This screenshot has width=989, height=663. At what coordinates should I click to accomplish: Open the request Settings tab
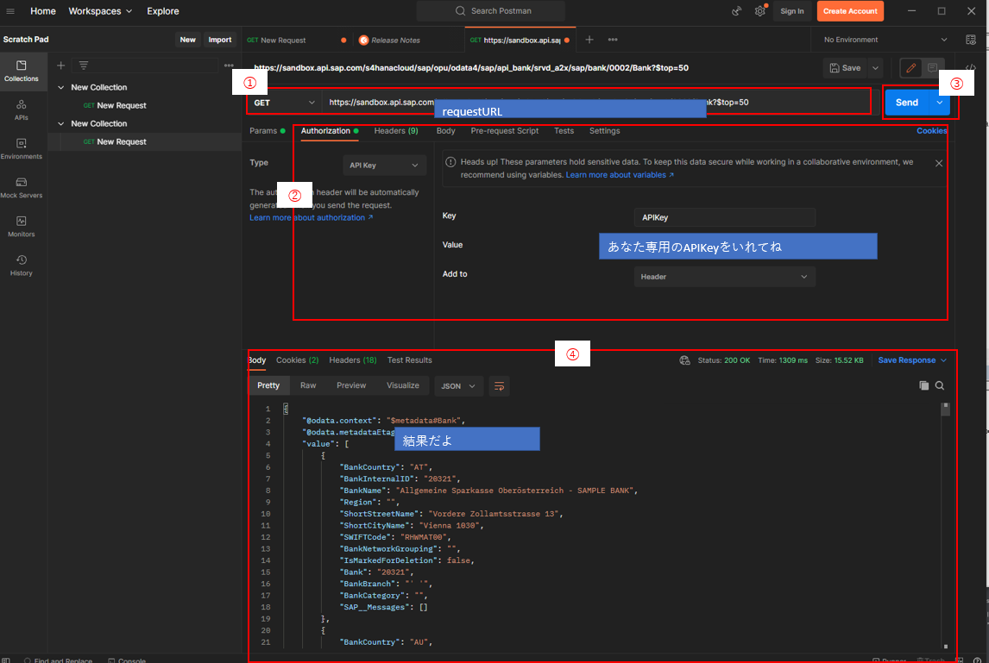[604, 131]
